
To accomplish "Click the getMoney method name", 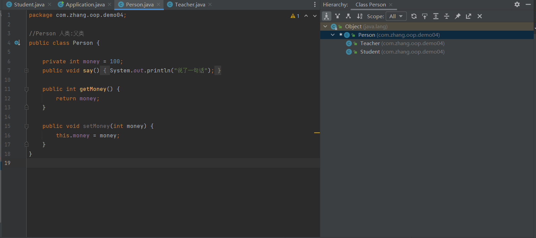I will pos(93,89).
